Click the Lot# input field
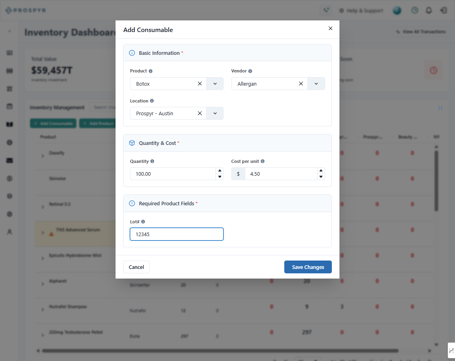This screenshot has width=455, height=361. pos(176,234)
